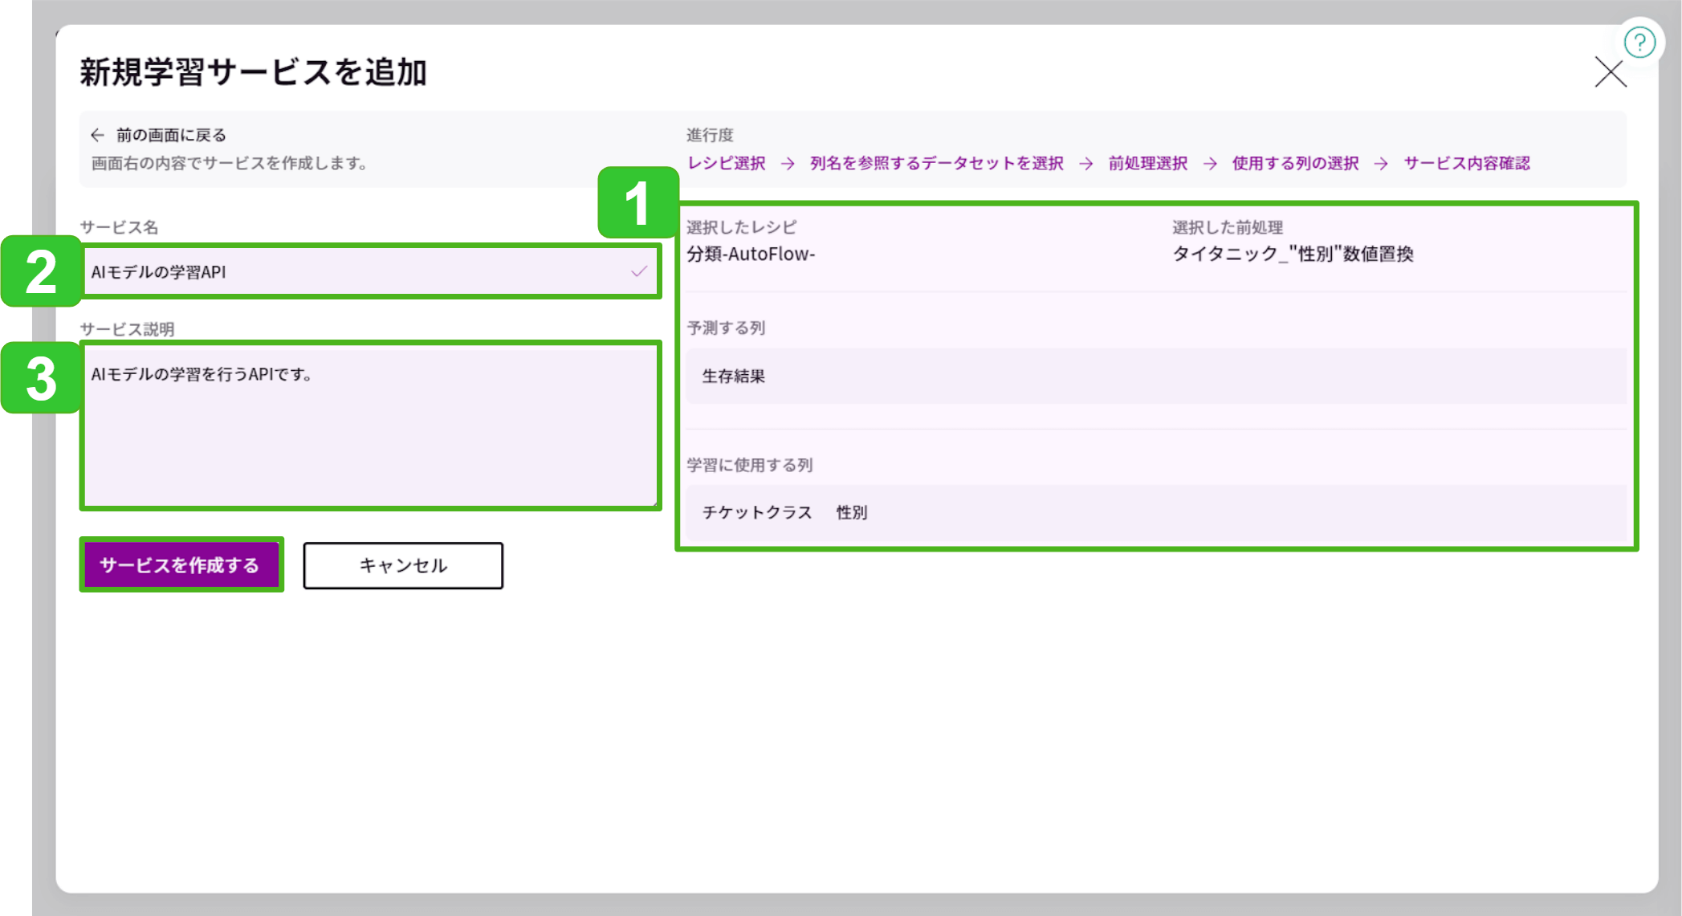Image resolution: width=1682 pixels, height=916 pixels.
Task: Open the help icon in the top corner
Action: (1639, 42)
